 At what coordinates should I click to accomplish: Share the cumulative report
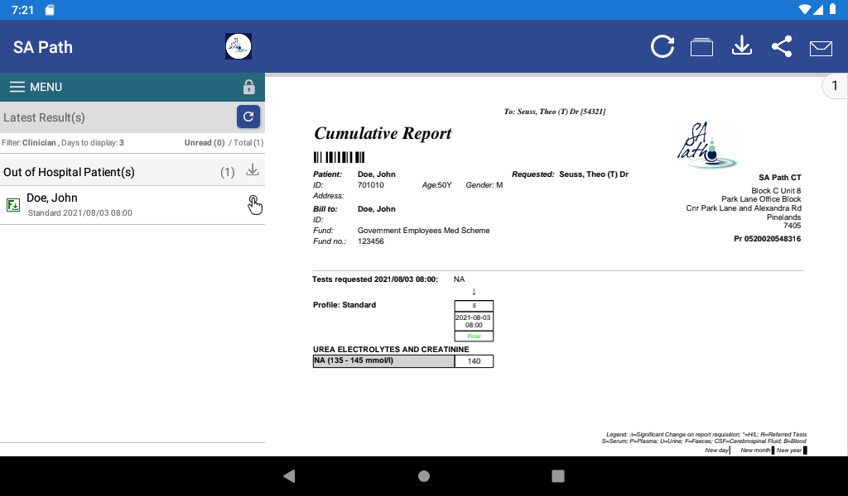point(781,47)
